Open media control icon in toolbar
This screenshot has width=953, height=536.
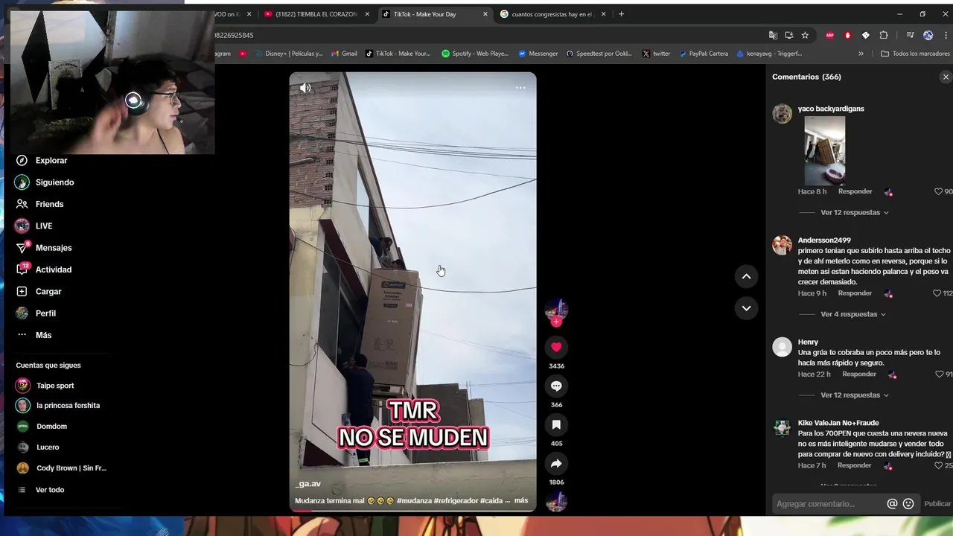[910, 35]
